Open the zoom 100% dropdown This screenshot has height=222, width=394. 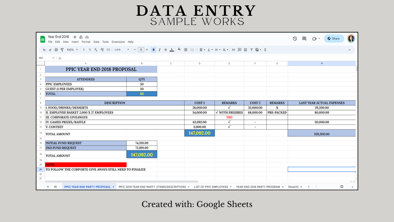[x=72, y=50]
